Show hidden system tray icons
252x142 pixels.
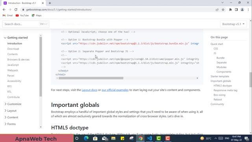(x=215, y=138)
